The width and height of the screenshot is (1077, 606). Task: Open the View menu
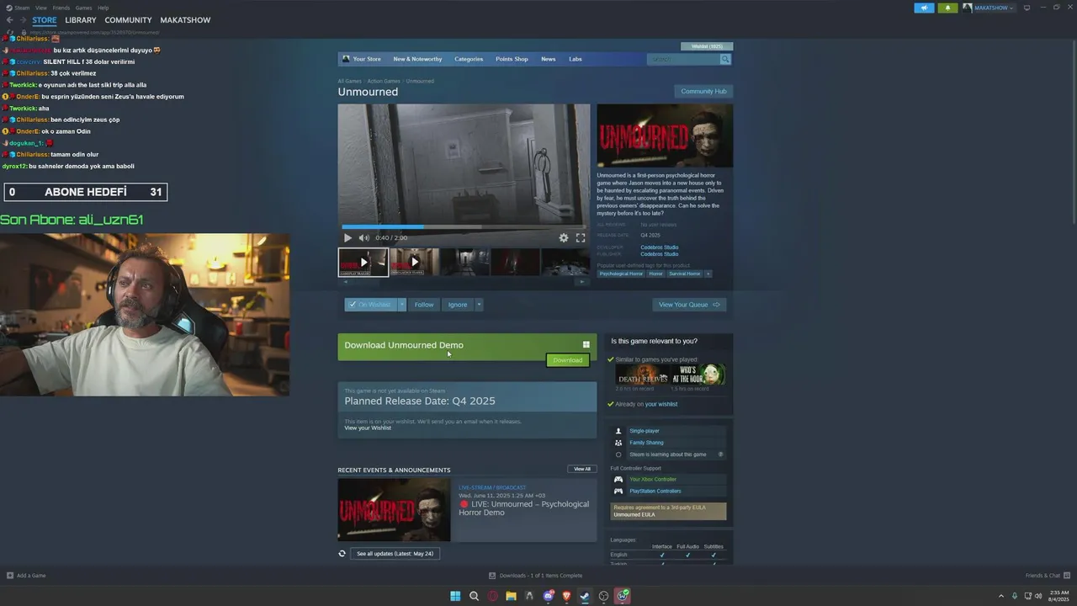[x=40, y=8]
